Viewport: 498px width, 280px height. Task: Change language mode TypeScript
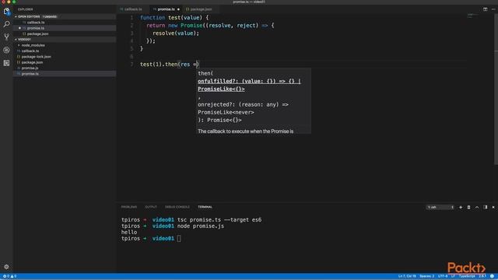pos(467,276)
